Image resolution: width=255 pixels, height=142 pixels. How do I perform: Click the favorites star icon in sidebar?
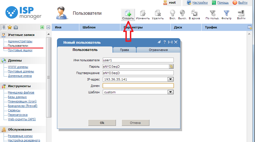click(9, 27)
